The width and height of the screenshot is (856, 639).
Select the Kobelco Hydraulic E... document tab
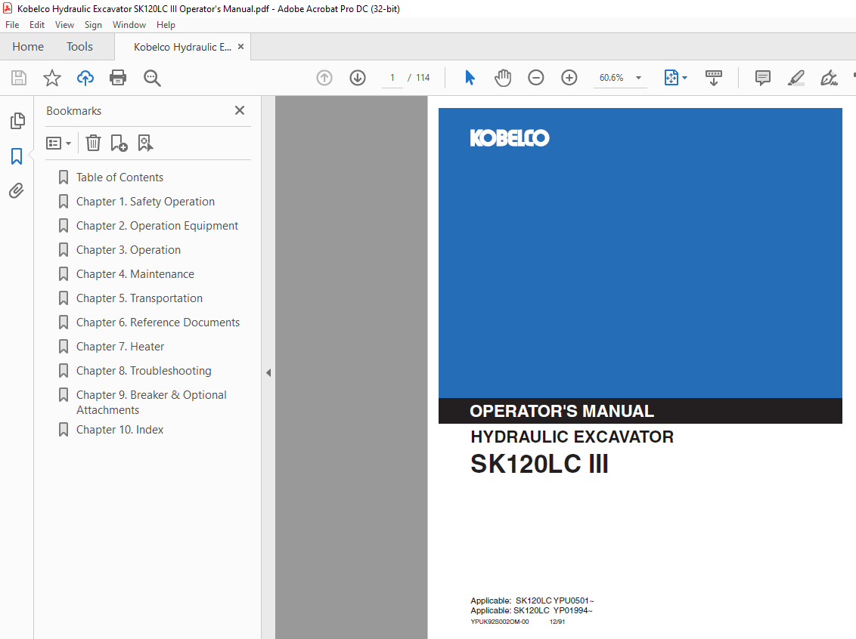tap(182, 47)
